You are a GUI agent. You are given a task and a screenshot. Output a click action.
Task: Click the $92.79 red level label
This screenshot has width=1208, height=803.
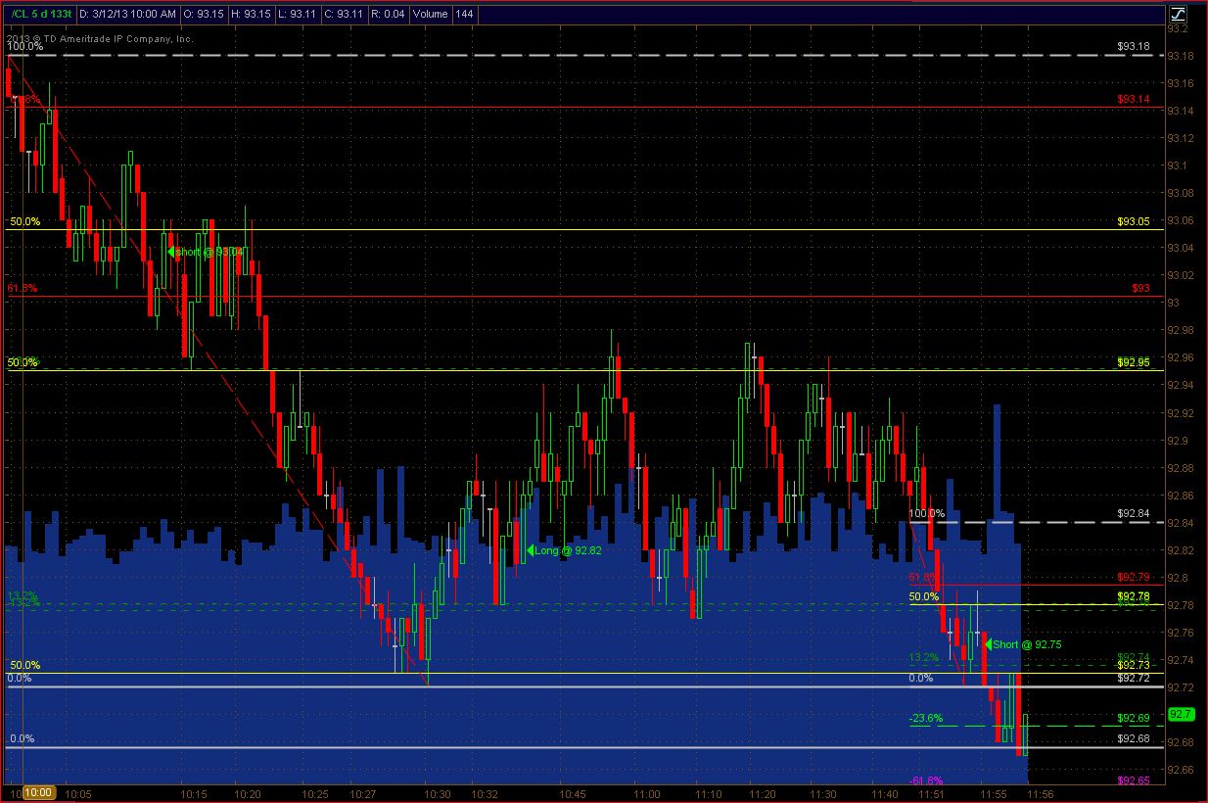click(x=1134, y=577)
